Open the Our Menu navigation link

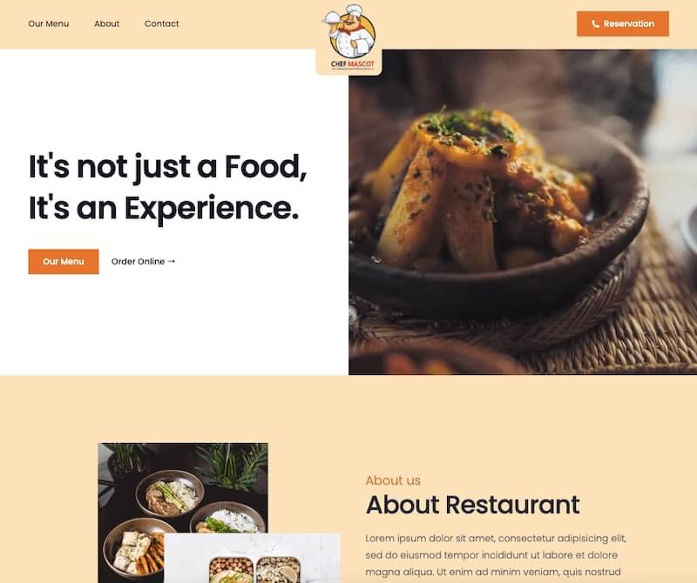click(x=49, y=24)
